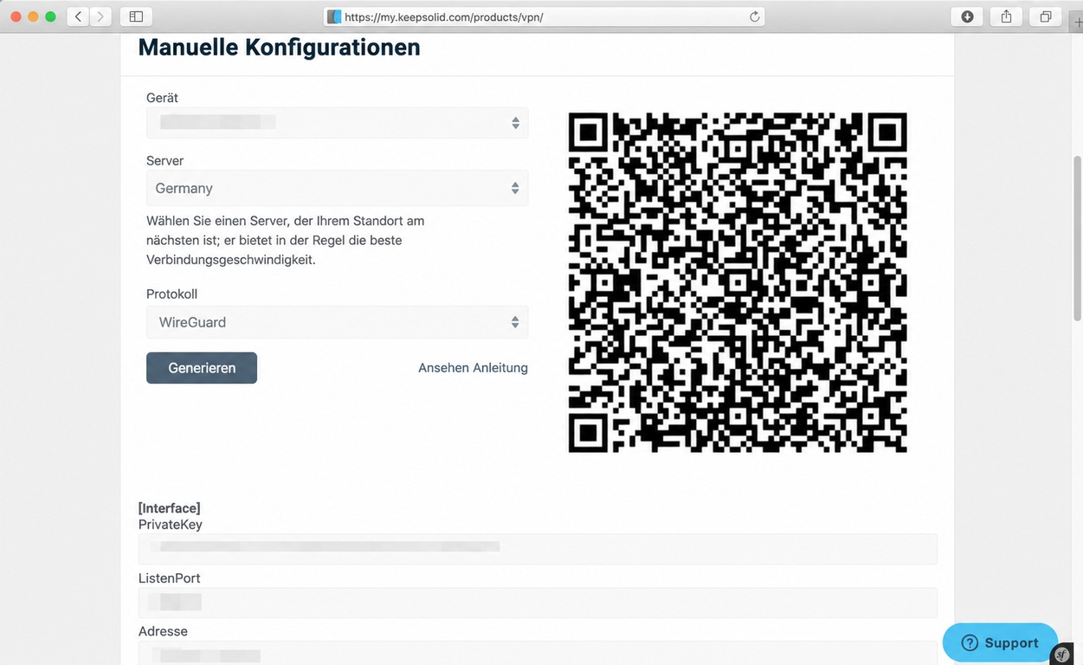The height and width of the screenshot is (665, 1083).
Task: Click the green full-screen window button
Action: 51,16
